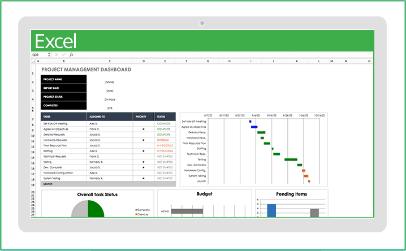The image size is (406, 251).
Task: Select the Budget chart title
Action: [204, 194]
